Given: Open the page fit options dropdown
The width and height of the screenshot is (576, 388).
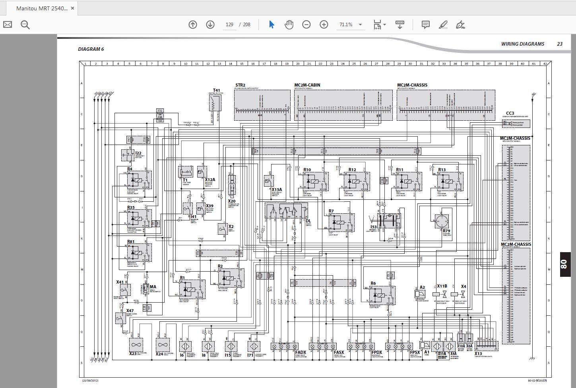Looking at the screenshot, I should (384, 25).
